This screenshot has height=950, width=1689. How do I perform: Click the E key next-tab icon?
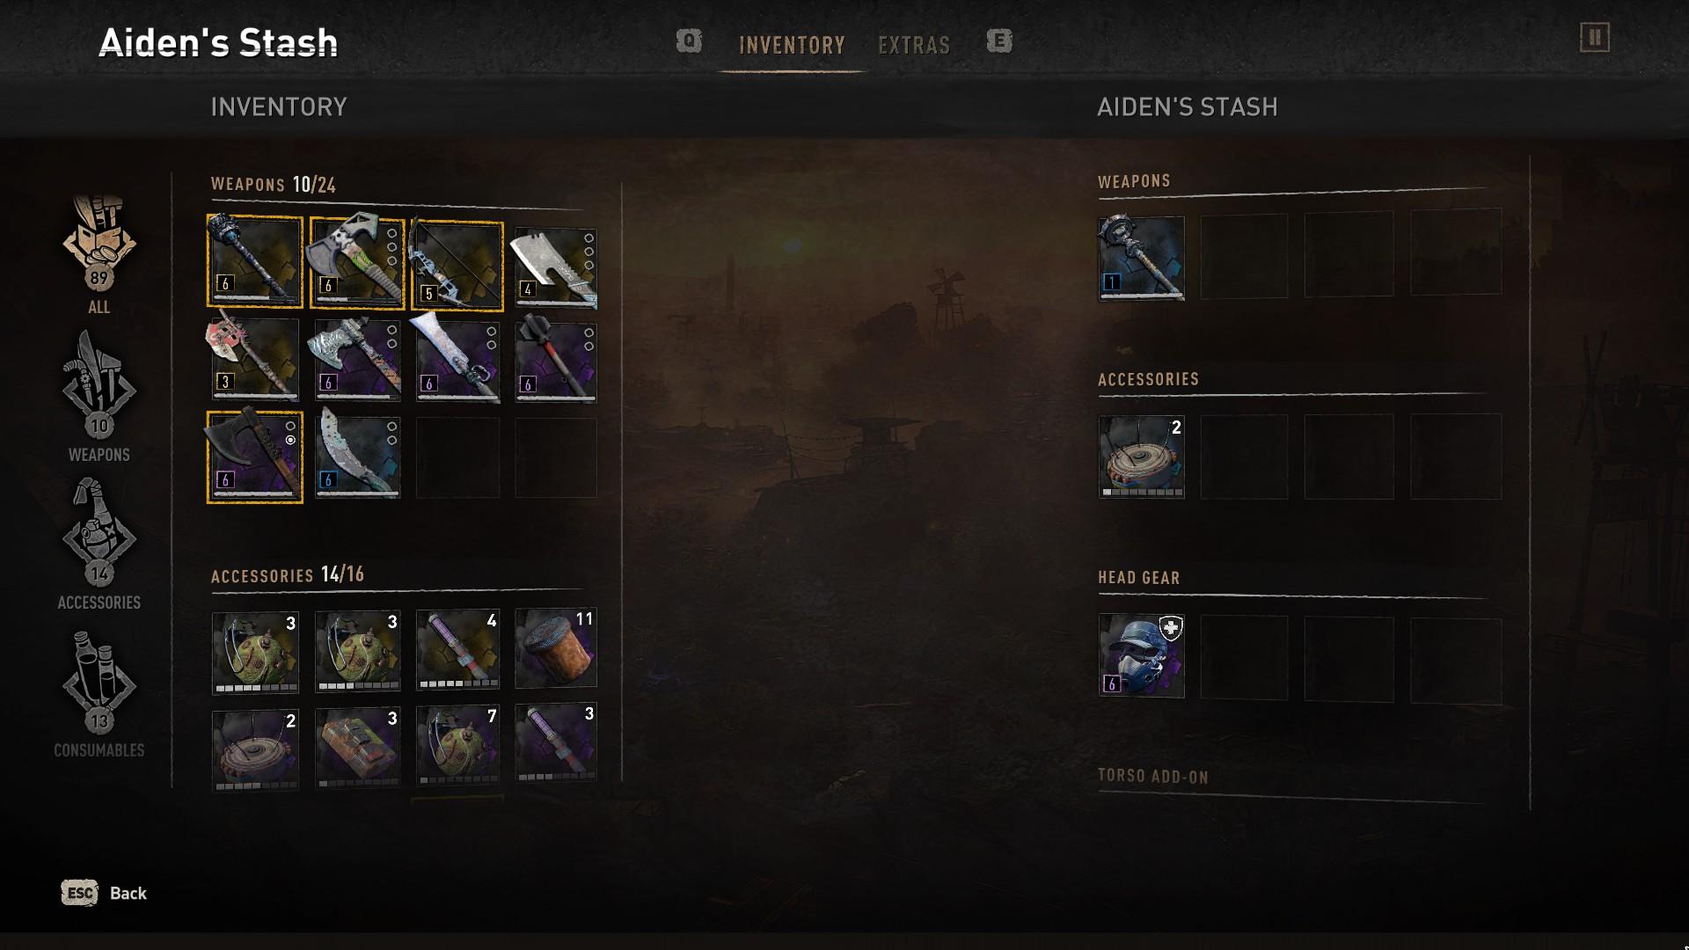pyautogui.click(x=998, y=41)
